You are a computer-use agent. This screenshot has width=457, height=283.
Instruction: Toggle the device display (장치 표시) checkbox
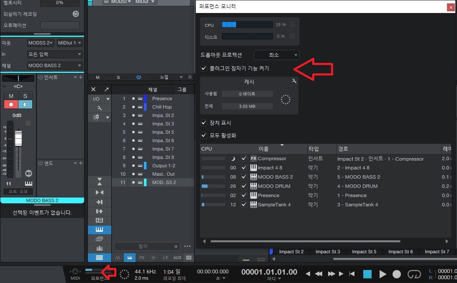tap(204, 123)
